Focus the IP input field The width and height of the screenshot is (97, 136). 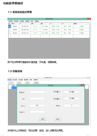click(x=37, y=99)
